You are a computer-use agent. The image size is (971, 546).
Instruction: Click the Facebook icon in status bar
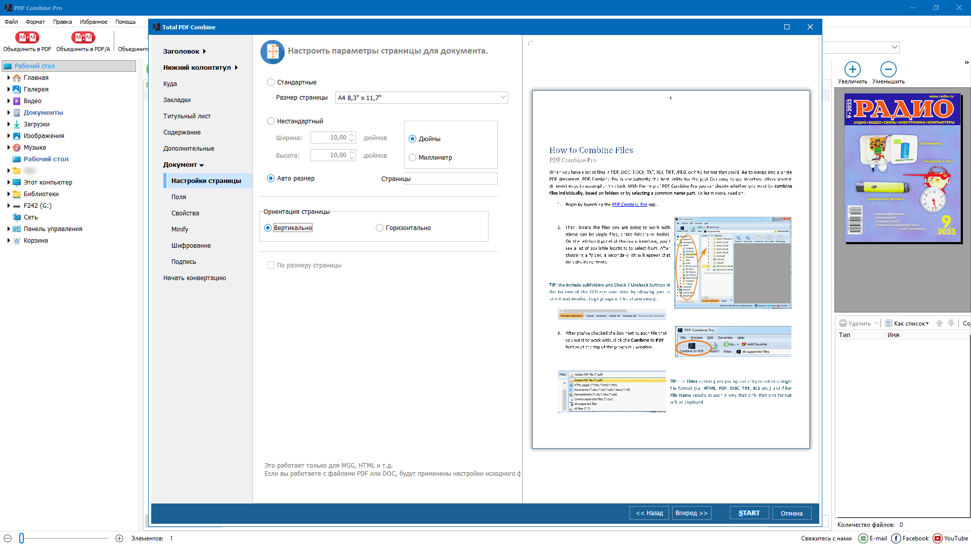896,538
